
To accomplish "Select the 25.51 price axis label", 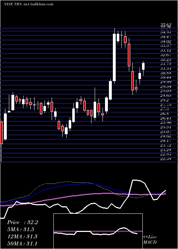I will point(166,127).
